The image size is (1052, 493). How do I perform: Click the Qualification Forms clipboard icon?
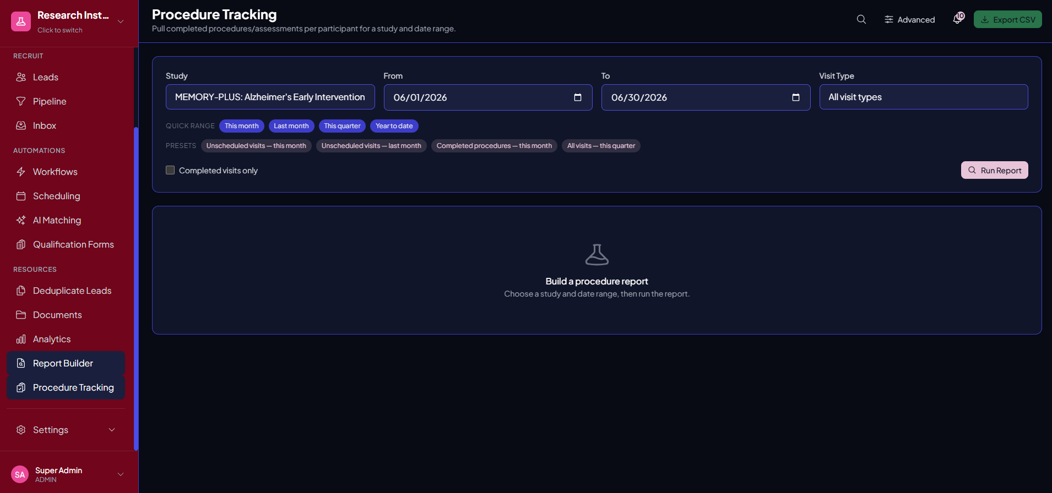coord(21,244)
